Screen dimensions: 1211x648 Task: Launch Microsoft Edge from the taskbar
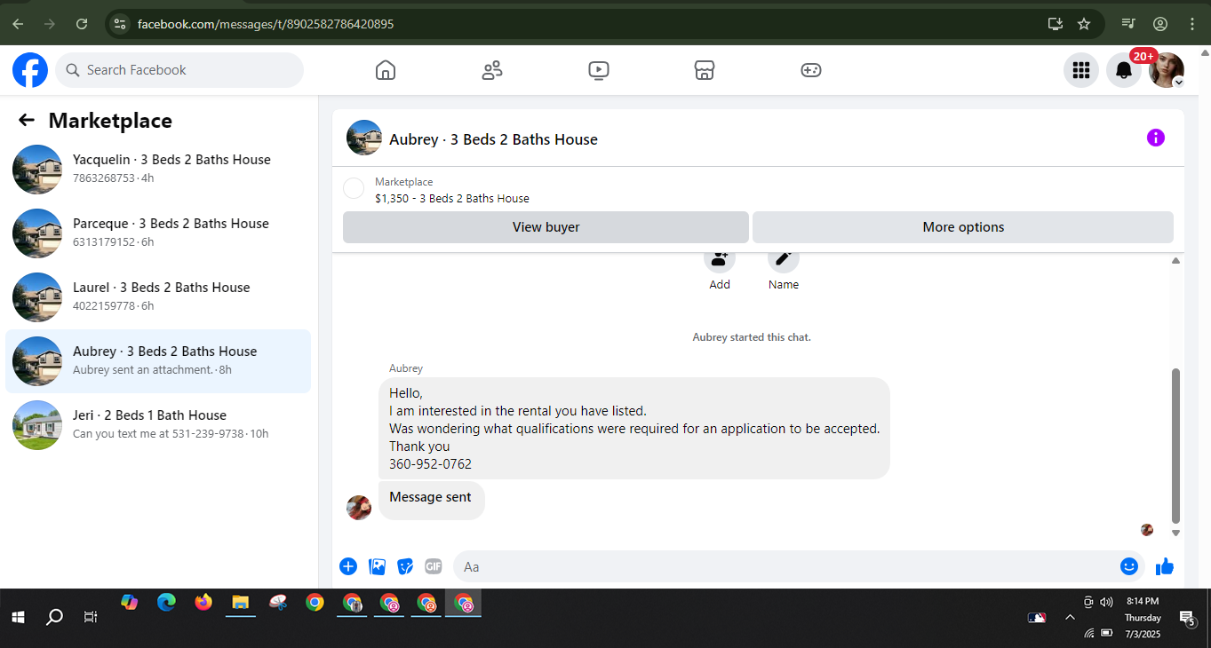click(x=166, y=603)
